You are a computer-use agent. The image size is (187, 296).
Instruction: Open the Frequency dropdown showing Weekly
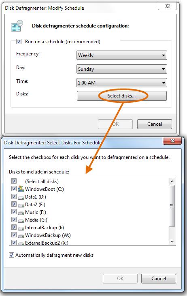[x=122, y=55]
